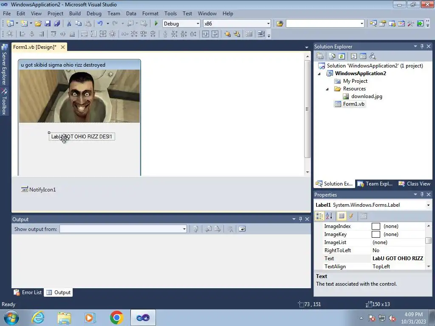Open the Debug configuration dropdown
This screenshot has height=326, width=435.
point(198,24)
